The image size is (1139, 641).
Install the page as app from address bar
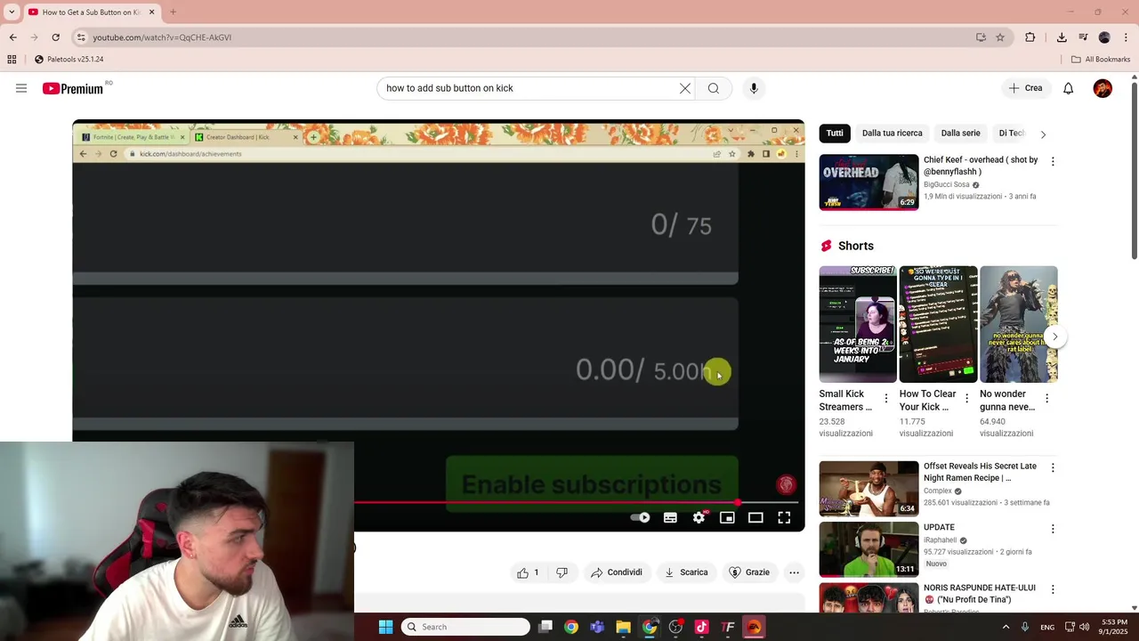981,37
